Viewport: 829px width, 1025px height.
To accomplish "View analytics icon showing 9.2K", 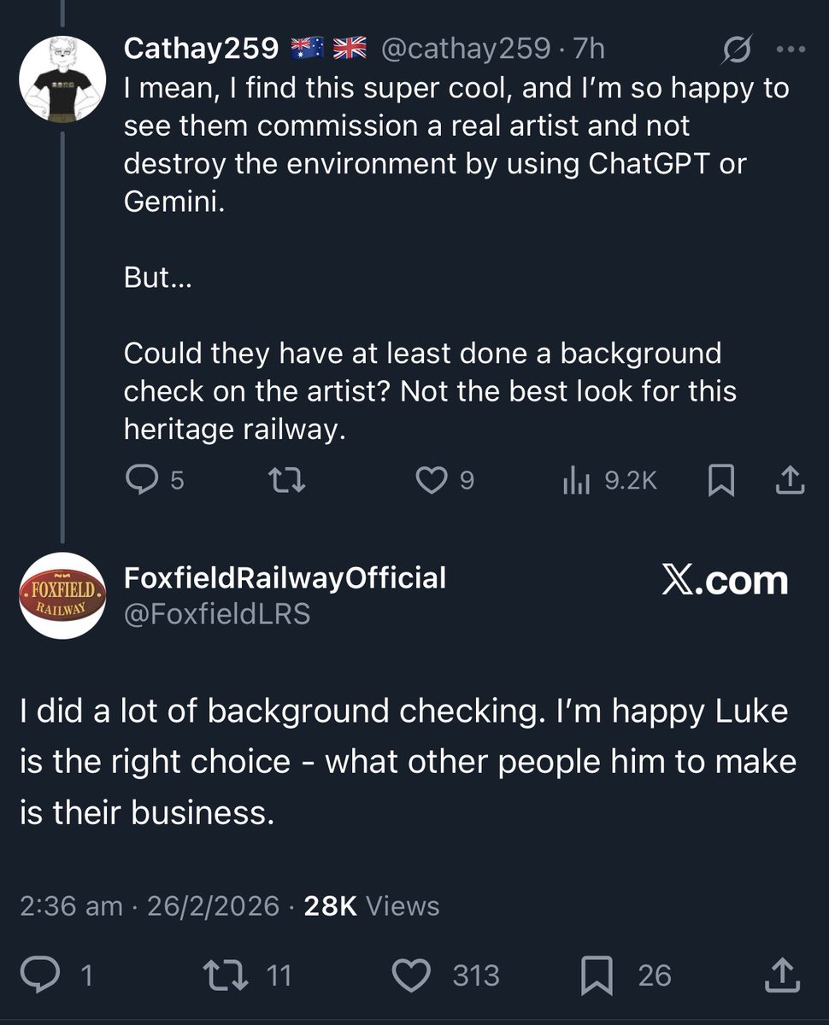I will tap(577, 482).
